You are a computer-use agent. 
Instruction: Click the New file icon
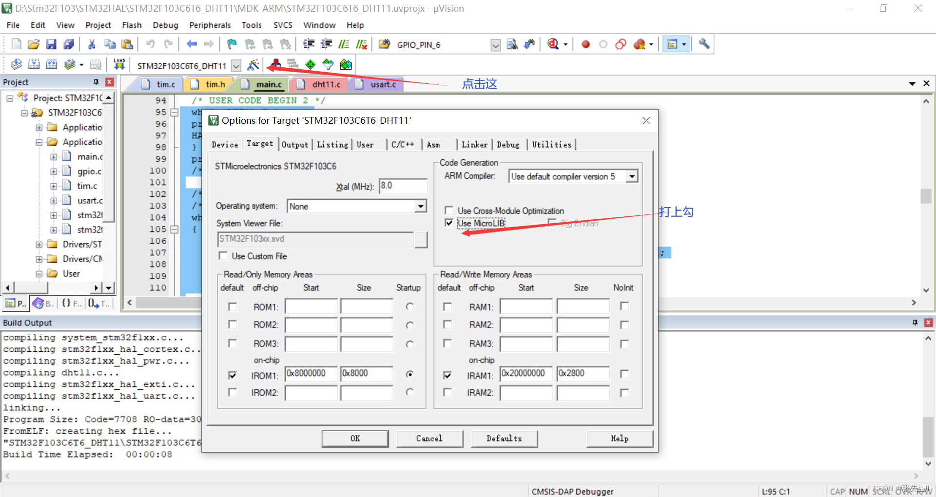[16, 44]
